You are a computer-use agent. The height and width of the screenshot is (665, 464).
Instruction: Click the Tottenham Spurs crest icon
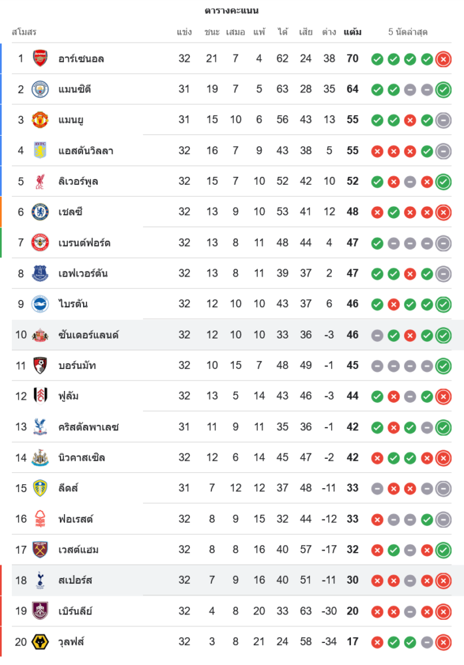point(41,581)
